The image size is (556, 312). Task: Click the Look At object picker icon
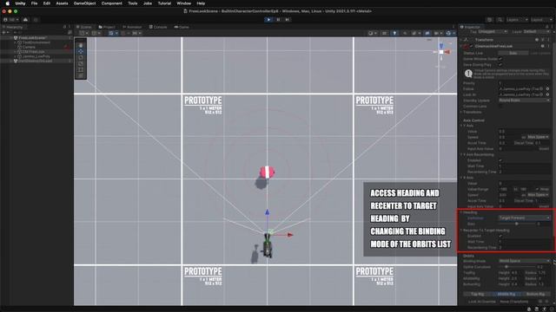click(548, 94)
